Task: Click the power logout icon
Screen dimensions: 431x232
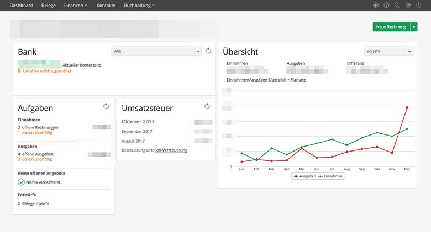Action: tap(418, 5)
